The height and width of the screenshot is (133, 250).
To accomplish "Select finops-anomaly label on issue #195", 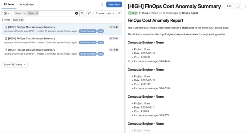I will coord(87,54).
